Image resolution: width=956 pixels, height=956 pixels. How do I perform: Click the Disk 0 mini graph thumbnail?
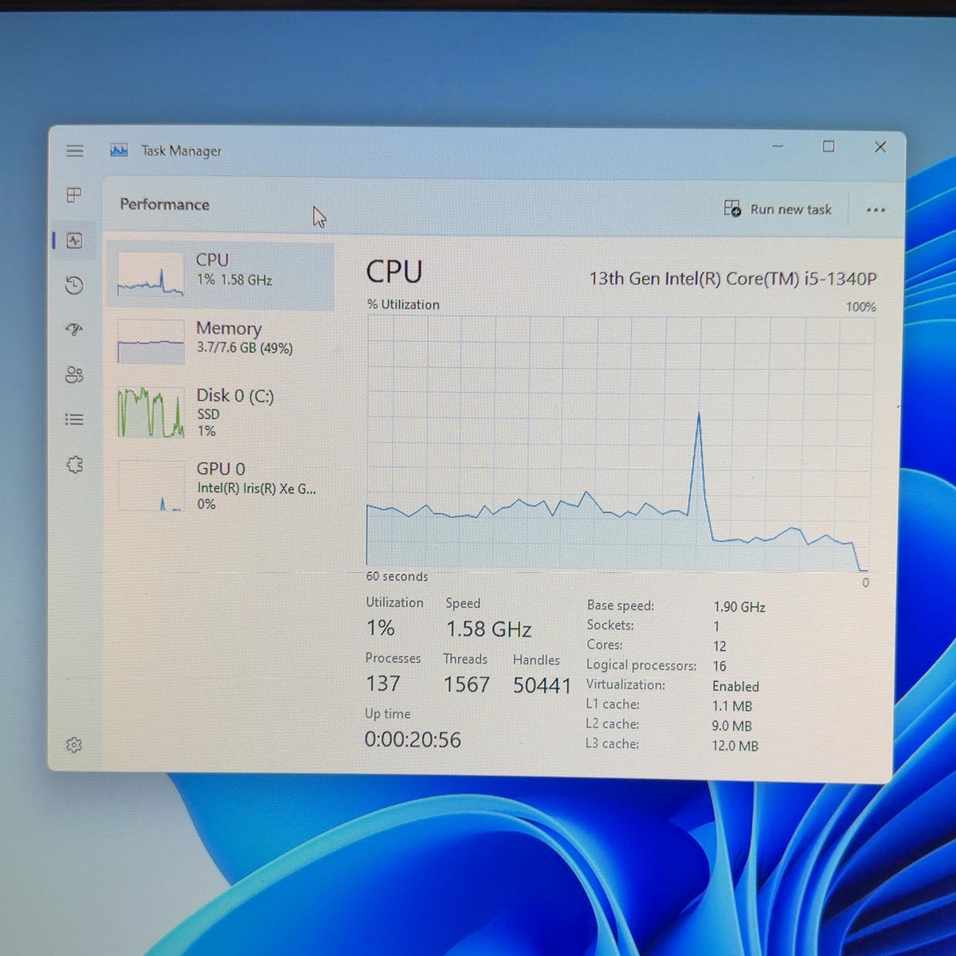point(151,413)
